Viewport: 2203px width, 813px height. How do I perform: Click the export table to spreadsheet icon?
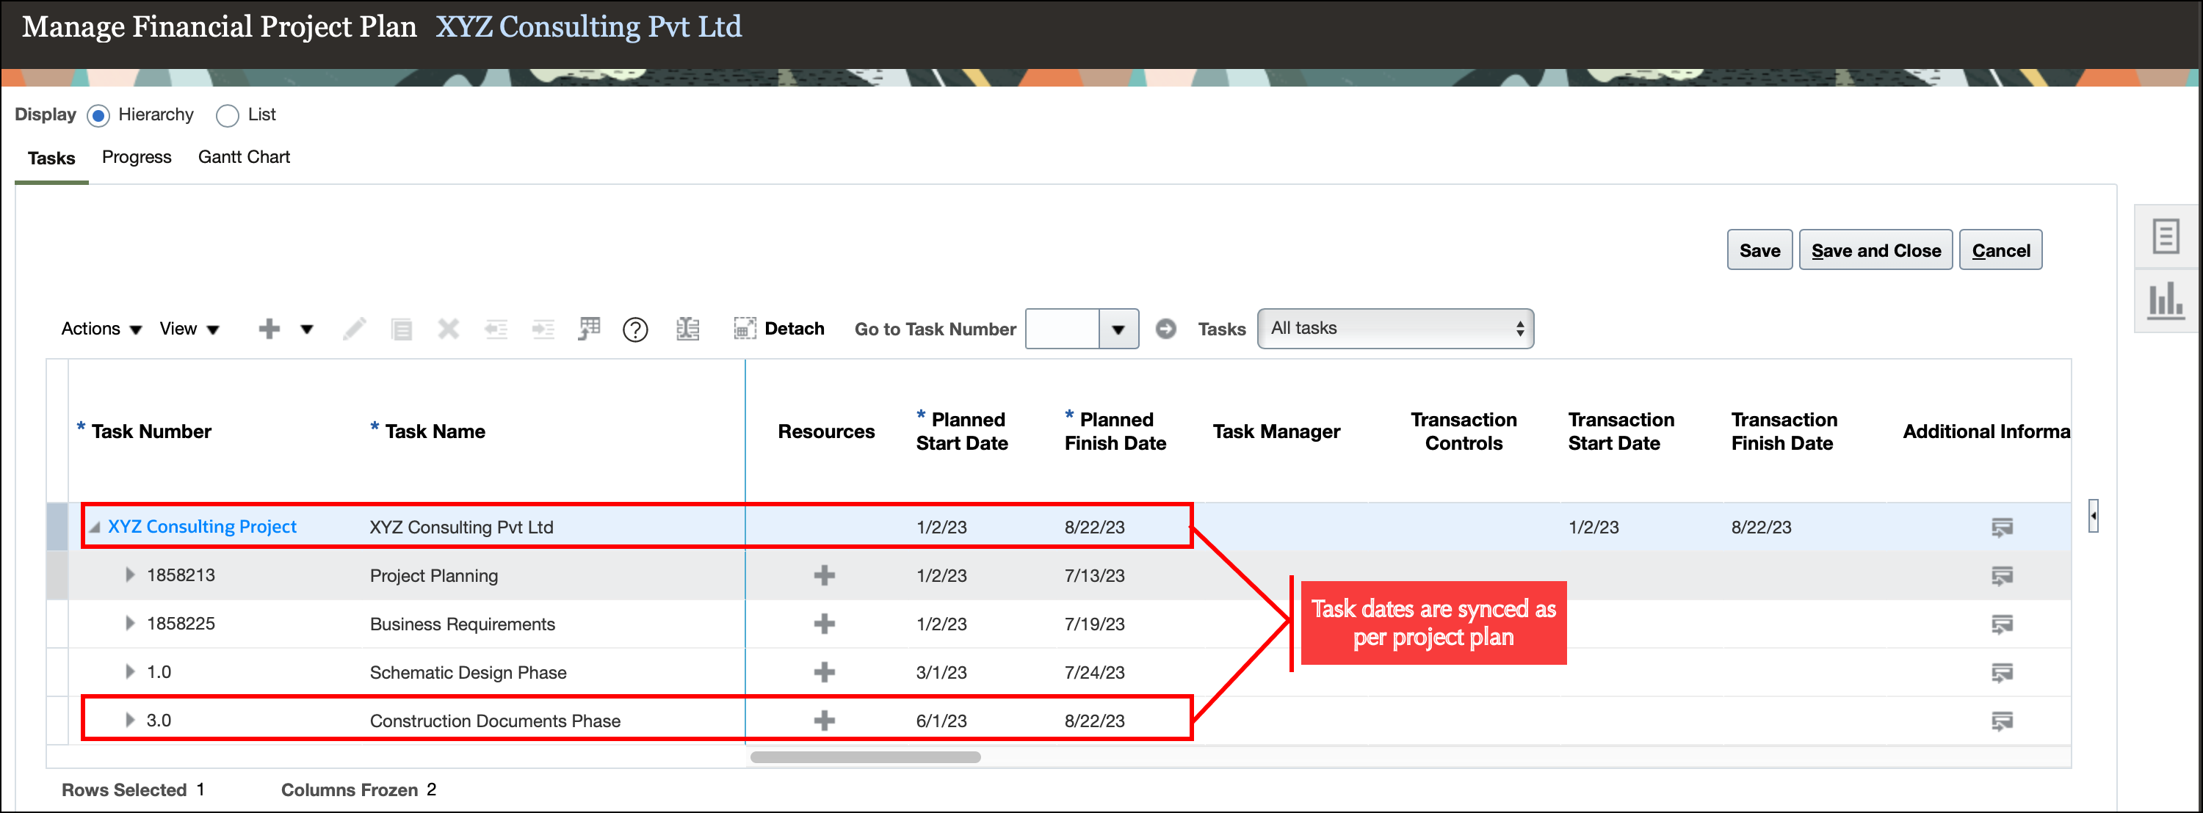click(589, 329)
